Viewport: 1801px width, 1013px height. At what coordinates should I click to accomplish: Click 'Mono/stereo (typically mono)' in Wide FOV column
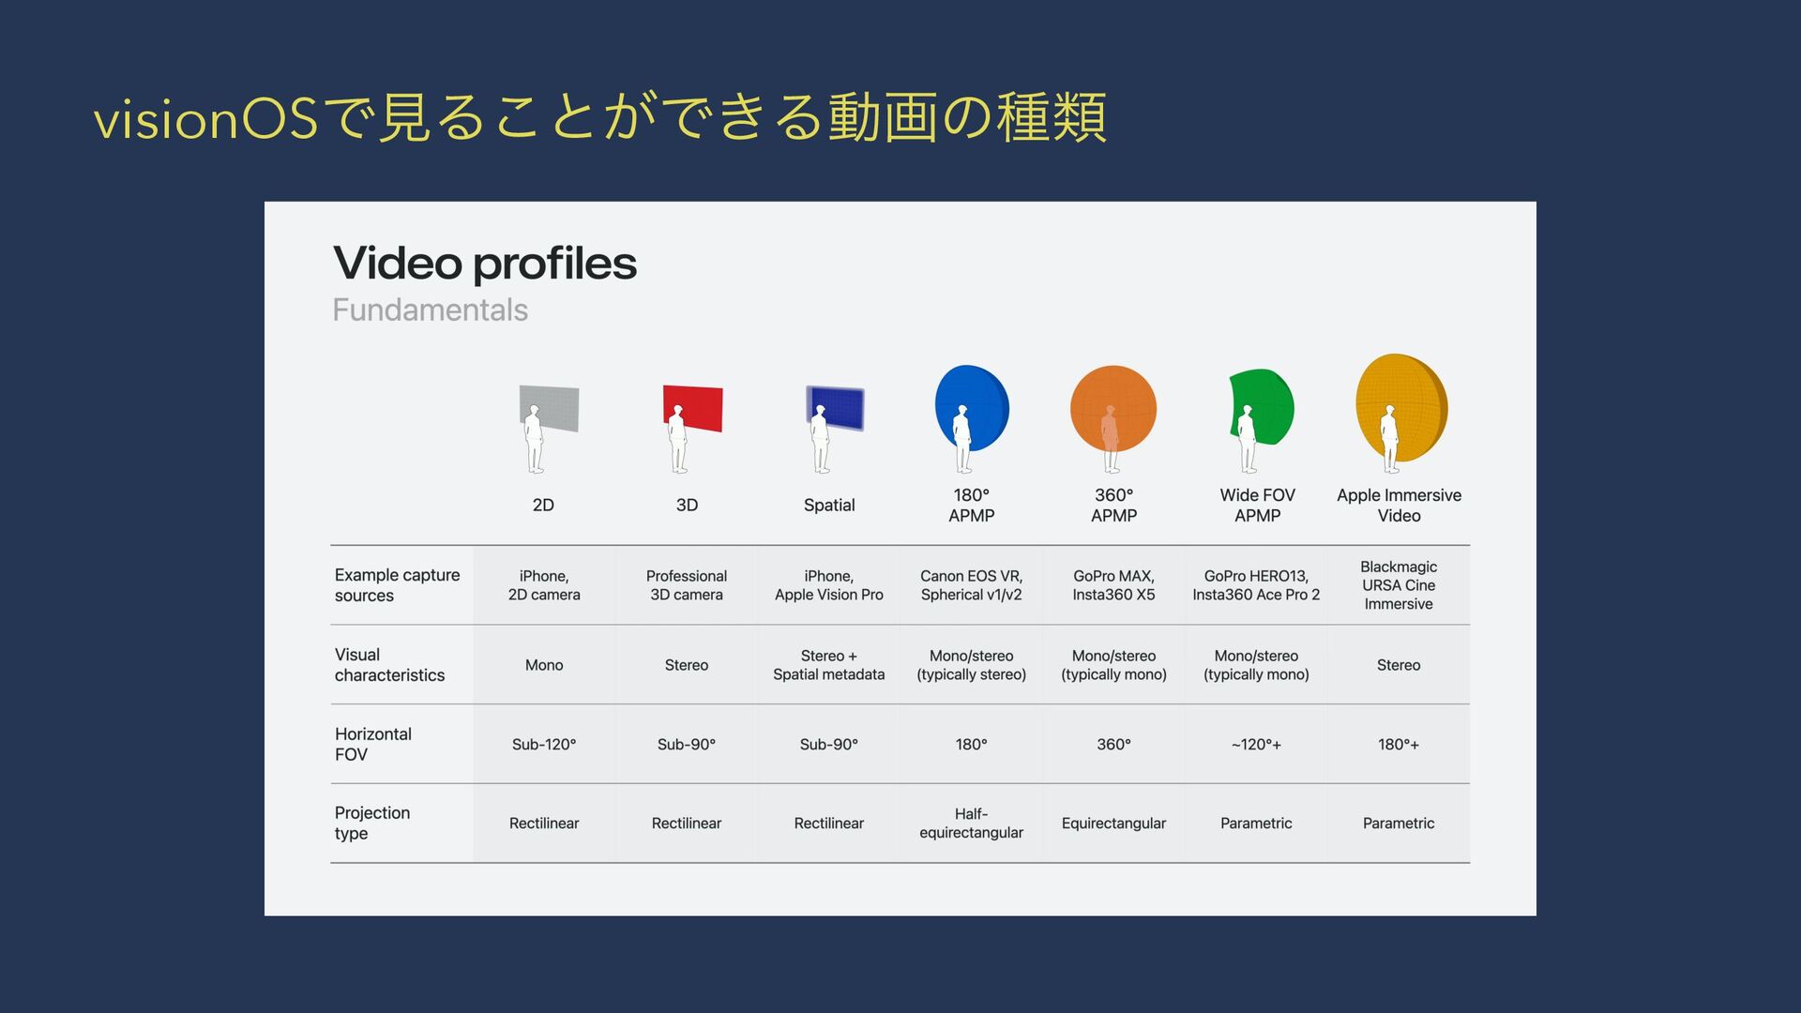(x=1256, y=665)
